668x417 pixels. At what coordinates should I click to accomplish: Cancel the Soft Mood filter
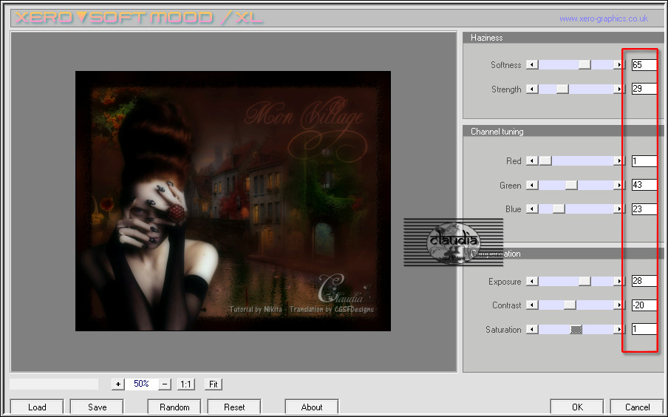pyautogui.click(x=637, y=407)
